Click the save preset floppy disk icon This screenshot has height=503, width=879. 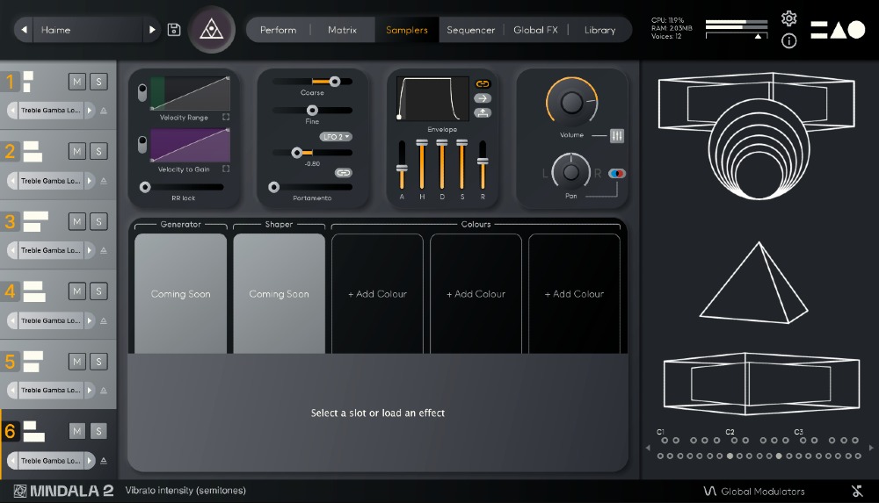(174, 30)
